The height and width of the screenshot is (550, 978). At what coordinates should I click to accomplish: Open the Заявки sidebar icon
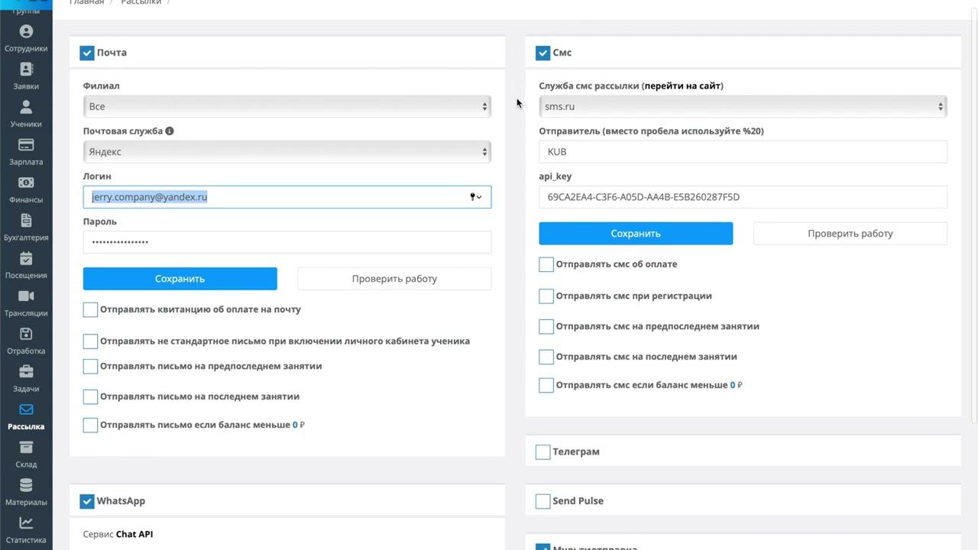tap(26, 70)
